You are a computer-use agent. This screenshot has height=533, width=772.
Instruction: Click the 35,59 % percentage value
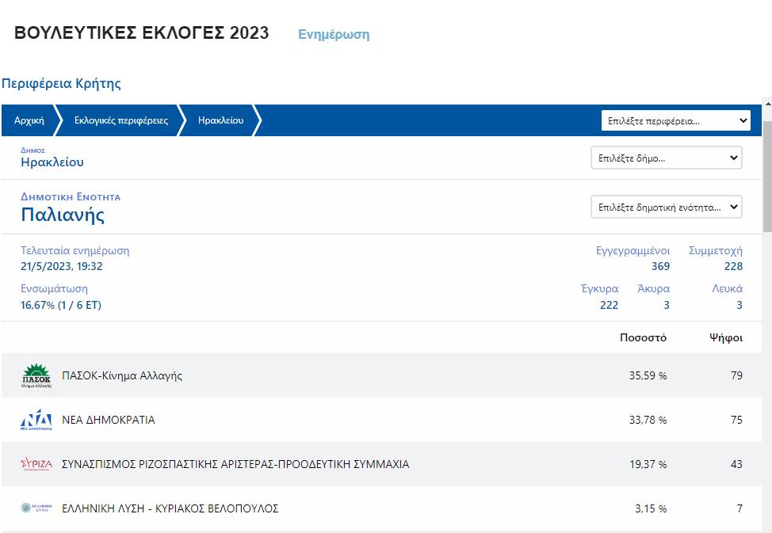[648, 375]
